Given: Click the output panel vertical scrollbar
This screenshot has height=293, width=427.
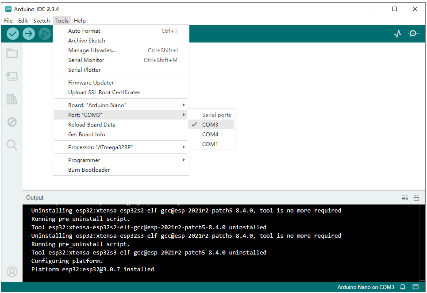Looking at the screenshot, I should click(x=423, y=243).
